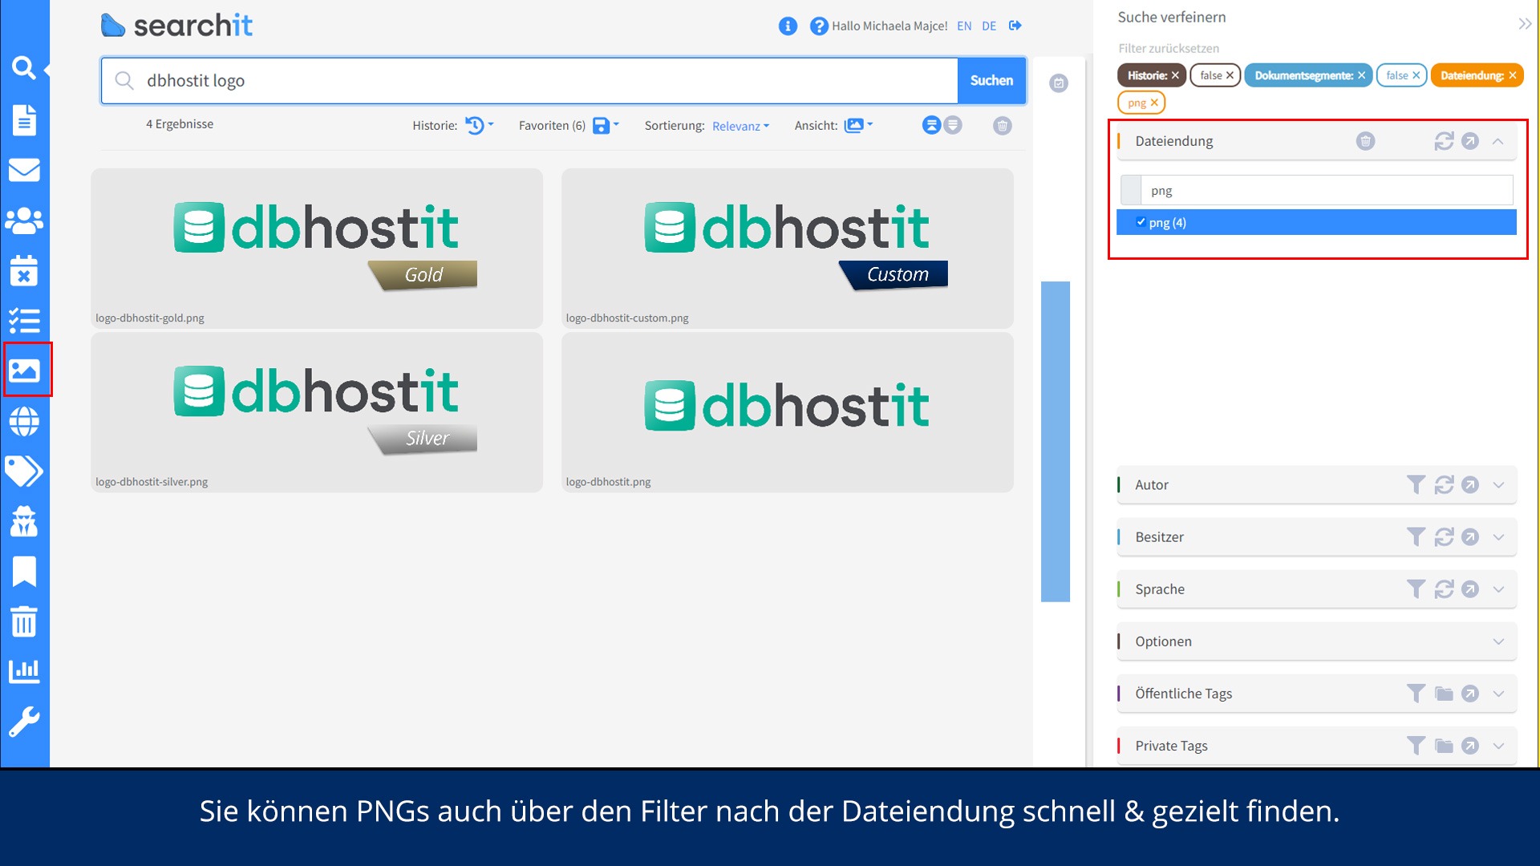Remove the Dokumentsegmente: filter chip
1540x866 pixels.
coord(1361,75)
